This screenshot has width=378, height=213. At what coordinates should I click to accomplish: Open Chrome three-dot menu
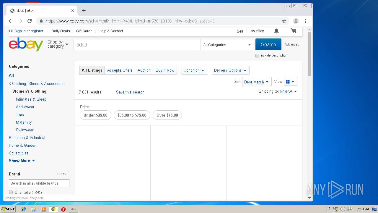(305, 21)
